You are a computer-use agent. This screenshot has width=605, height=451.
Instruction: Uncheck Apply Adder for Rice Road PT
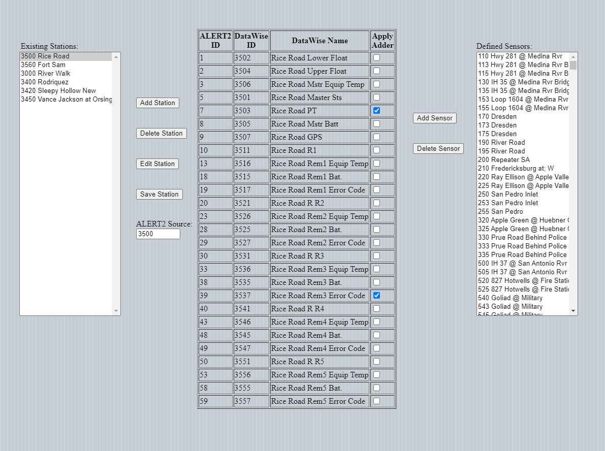click(376, 111)
